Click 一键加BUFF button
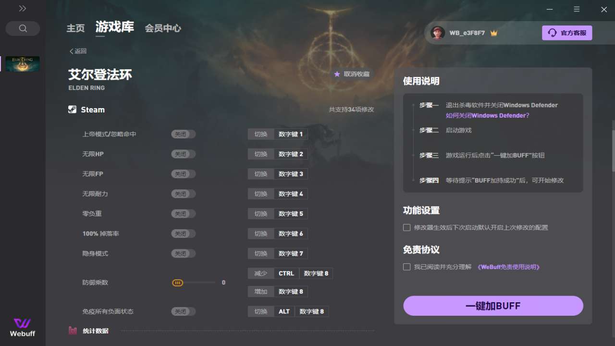The height and width of the screenshot is (346, 615). [x=493, y=306]
